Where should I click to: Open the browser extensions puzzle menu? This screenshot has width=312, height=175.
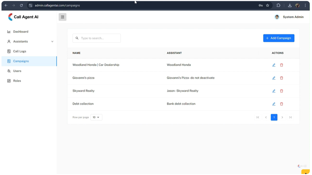point(278,5)
